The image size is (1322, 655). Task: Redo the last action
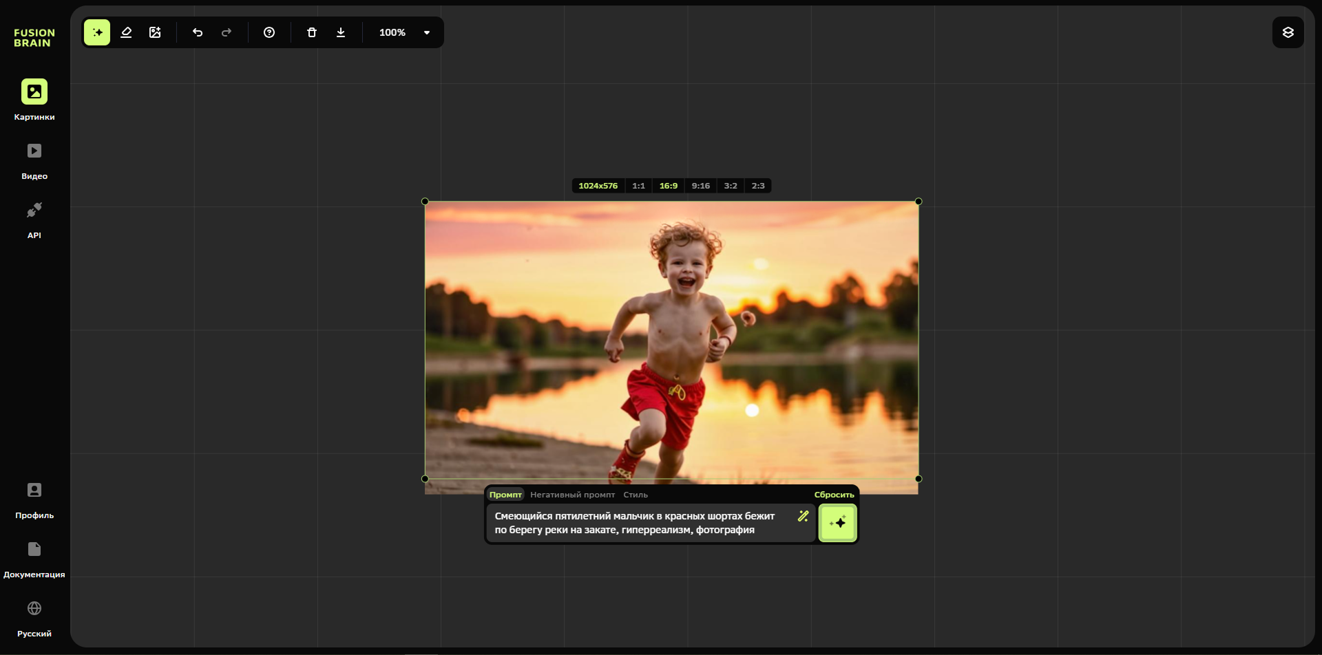click(x=227, y=32)
